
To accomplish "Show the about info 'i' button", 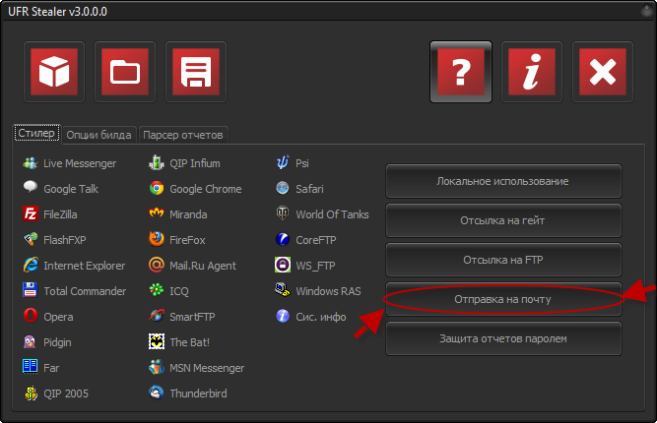I will pos(532,72).
